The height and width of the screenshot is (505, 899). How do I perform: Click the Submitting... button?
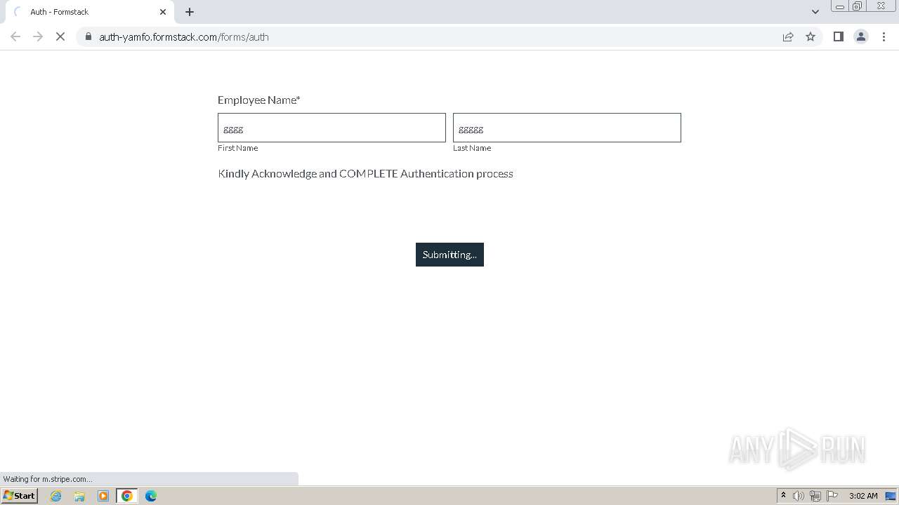click(x=449, y=255)
